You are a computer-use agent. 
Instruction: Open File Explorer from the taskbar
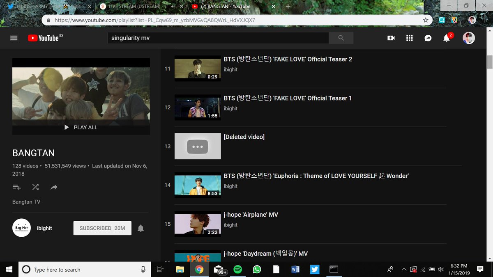pos(180,269)
